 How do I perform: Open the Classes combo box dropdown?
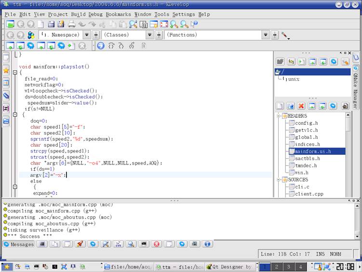click(149, 35)
